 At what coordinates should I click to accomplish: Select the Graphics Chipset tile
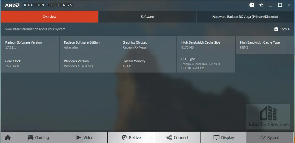coord(147,45)
